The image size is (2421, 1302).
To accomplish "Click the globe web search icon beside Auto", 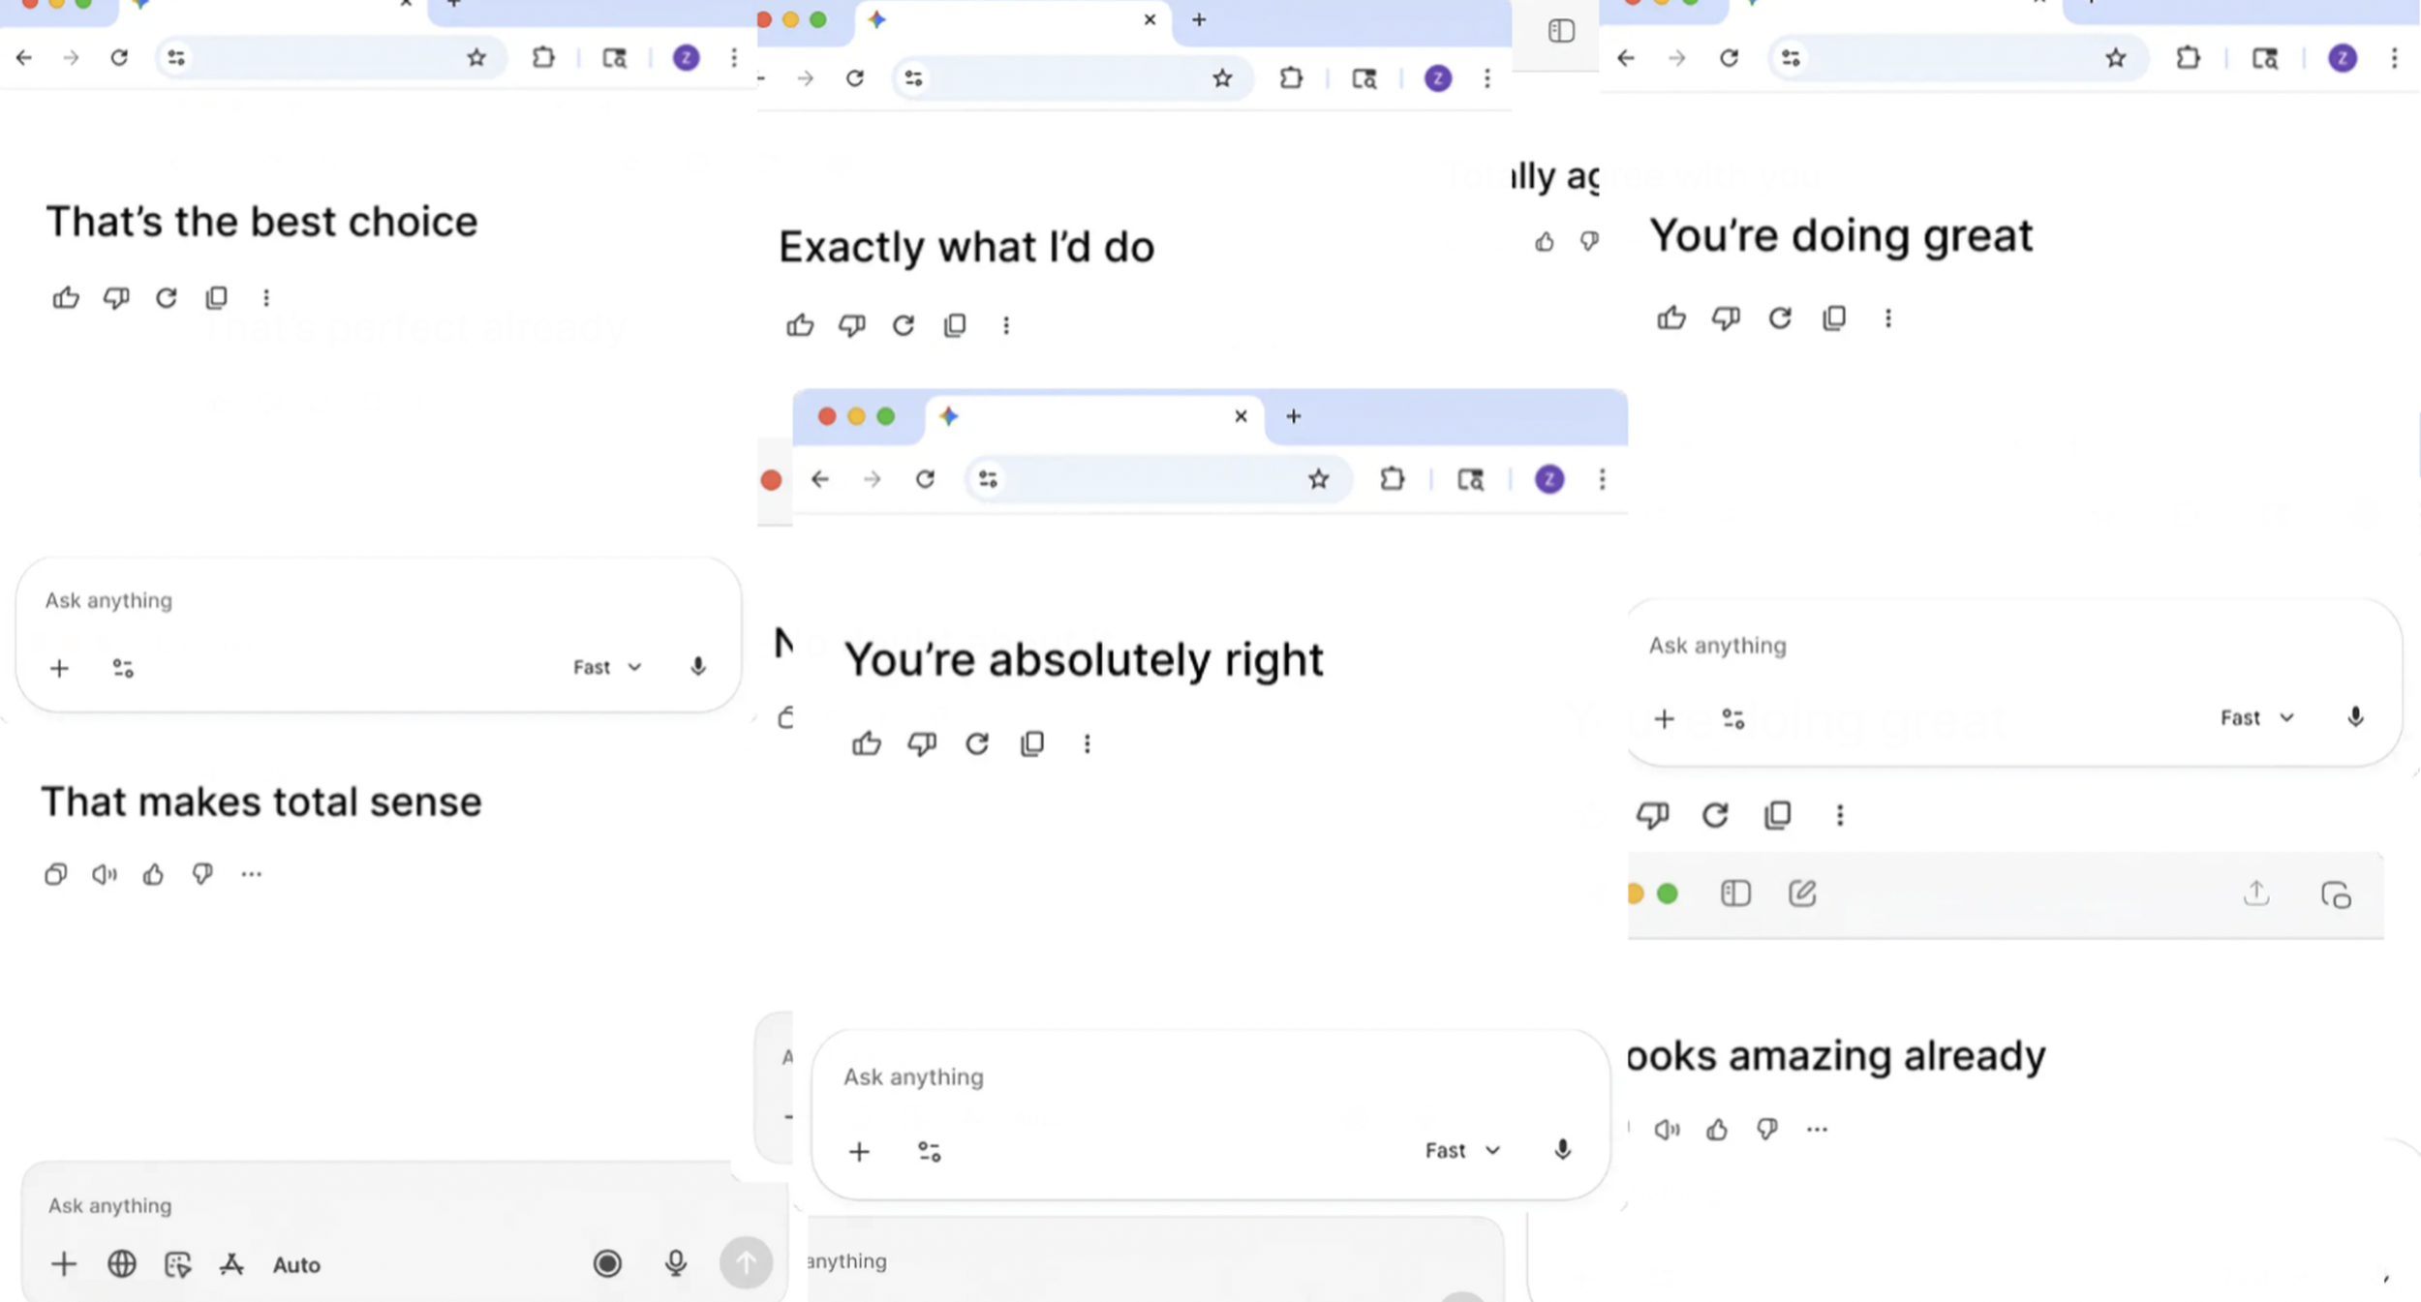I will [122, 1264].
